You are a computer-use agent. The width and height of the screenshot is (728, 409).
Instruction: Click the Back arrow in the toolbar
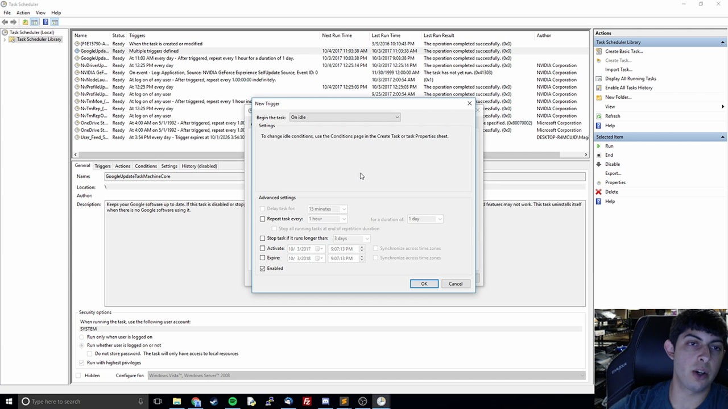pyautogui.click(x=5, y=22)
